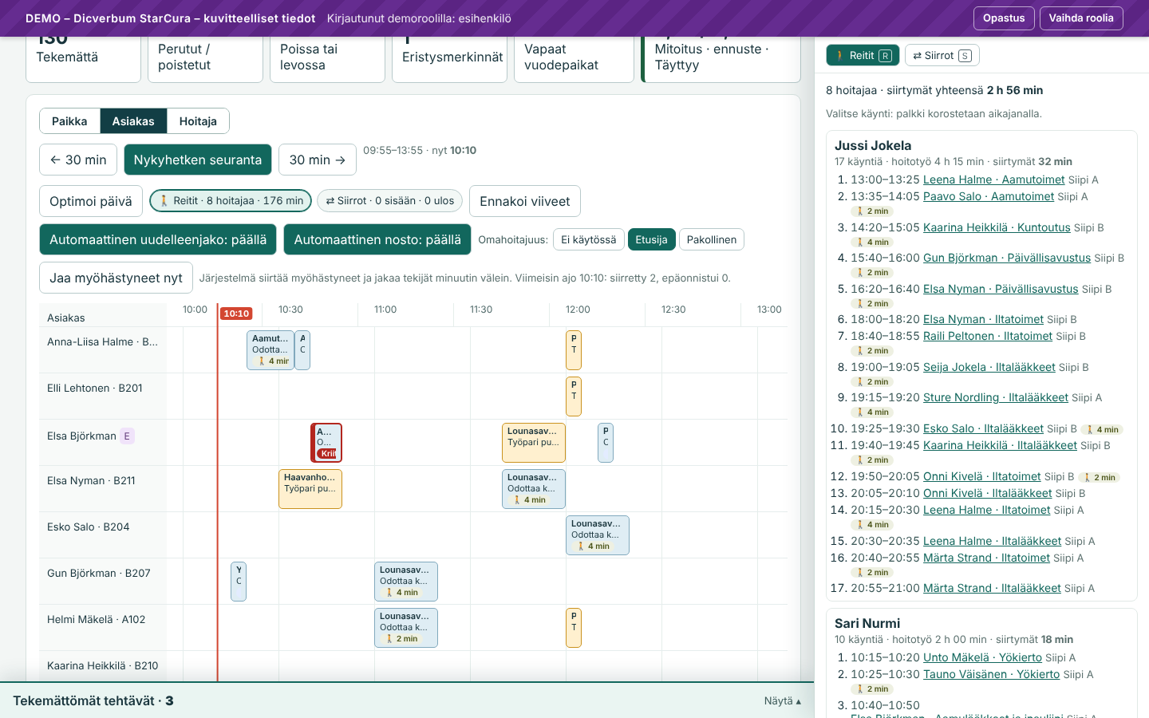The height and width of the screenshot is (718, 1149).
Task: Click the 10:10 current time marker
Action: point(236,314)
